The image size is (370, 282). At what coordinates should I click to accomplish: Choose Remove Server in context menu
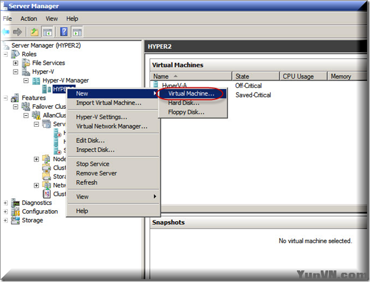click(113, 173)
